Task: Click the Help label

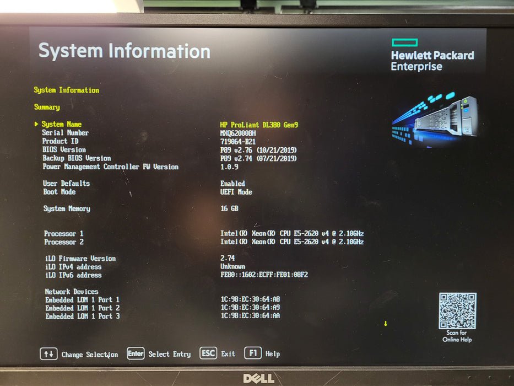Action: (x=273, y=354)
